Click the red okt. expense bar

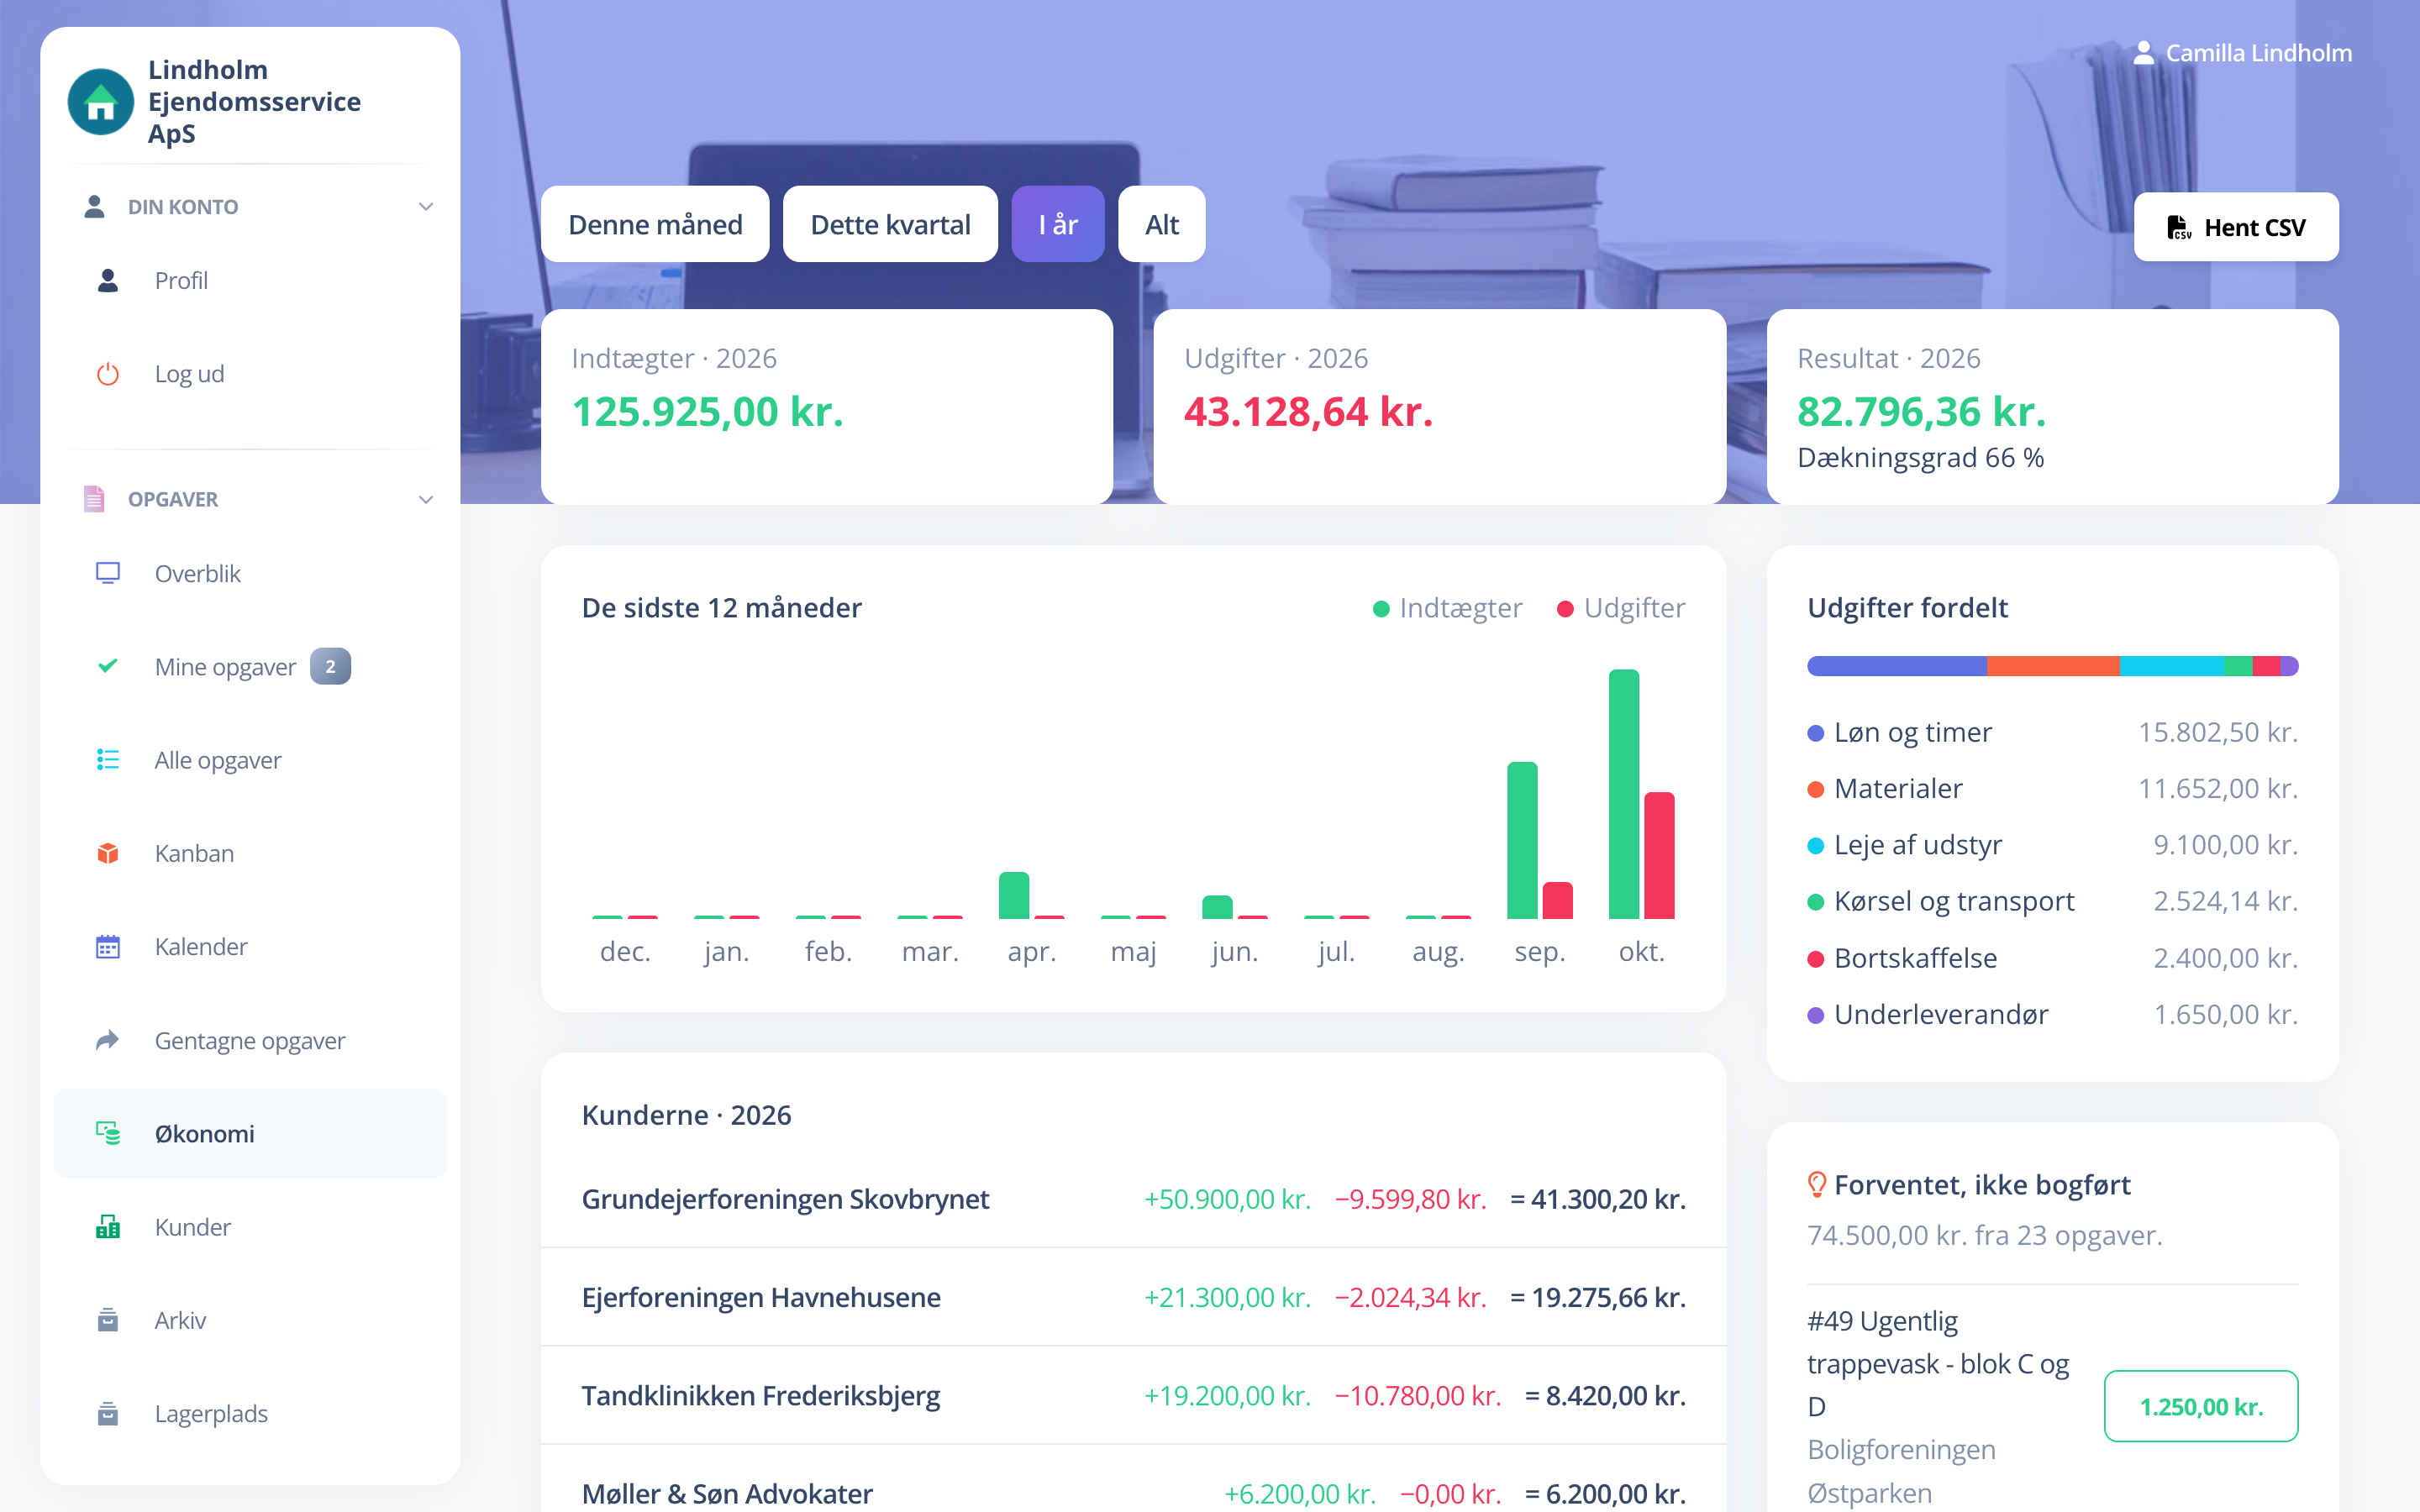tap(1659, 855)
